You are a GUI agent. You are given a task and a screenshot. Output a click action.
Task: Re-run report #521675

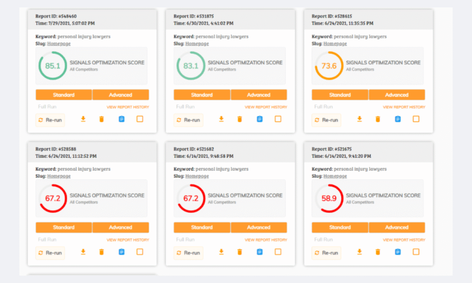coord(326,253)
